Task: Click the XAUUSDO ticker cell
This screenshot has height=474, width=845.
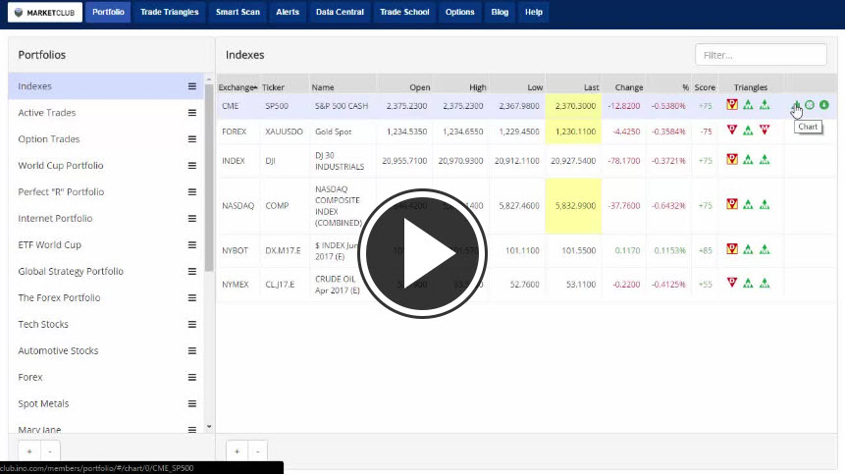Action: click(x=284, y=132)
